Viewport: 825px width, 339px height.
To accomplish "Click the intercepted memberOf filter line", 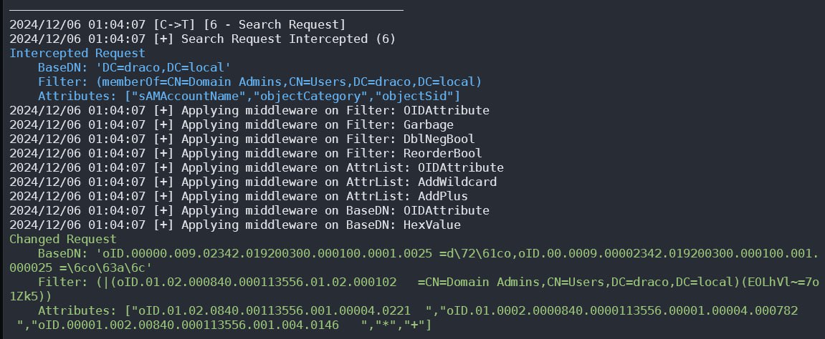I will (x=260, y=82).
